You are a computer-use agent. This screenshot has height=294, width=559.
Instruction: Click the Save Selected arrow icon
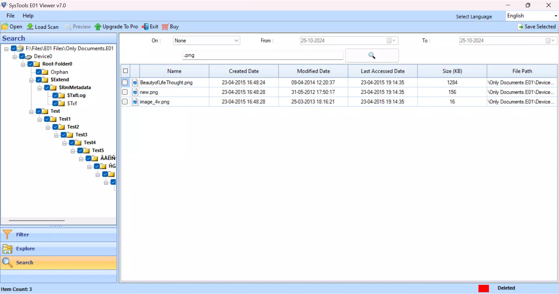pyautogui.click(x=520, y=27)
